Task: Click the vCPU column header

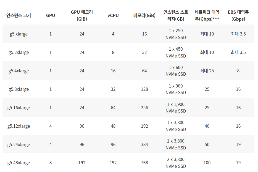Action: [113, 15]
